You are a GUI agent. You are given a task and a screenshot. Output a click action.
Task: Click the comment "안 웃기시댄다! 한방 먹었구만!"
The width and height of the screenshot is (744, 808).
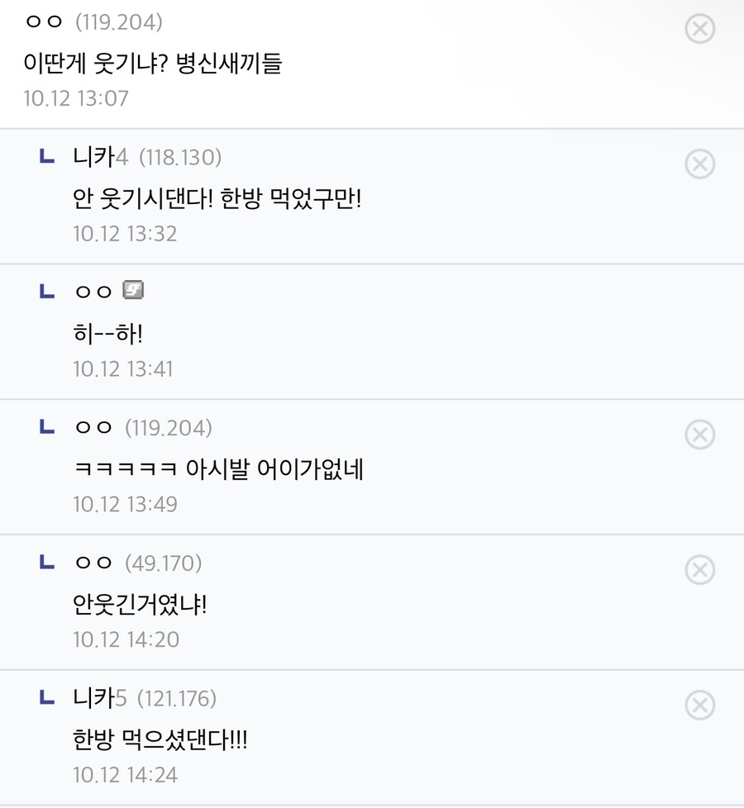click(x=217, y=198)
